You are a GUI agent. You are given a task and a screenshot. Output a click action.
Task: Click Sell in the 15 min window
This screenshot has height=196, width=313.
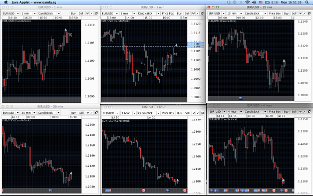pyautogui.click(x=294, y=14)
